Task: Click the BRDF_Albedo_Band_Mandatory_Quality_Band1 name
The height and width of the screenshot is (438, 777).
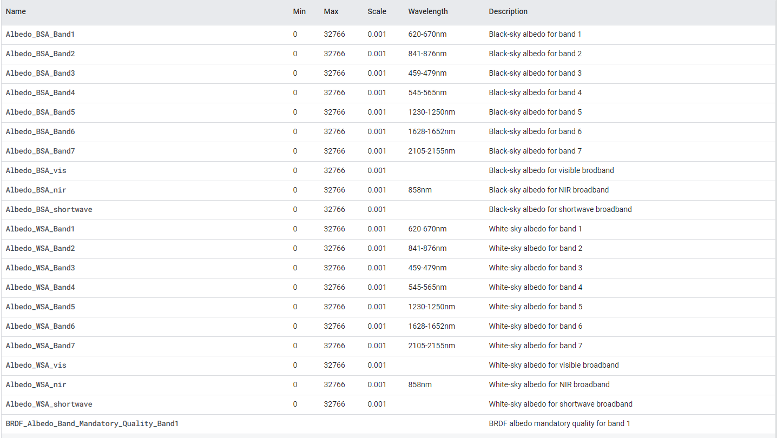Action: coord(92,423)
